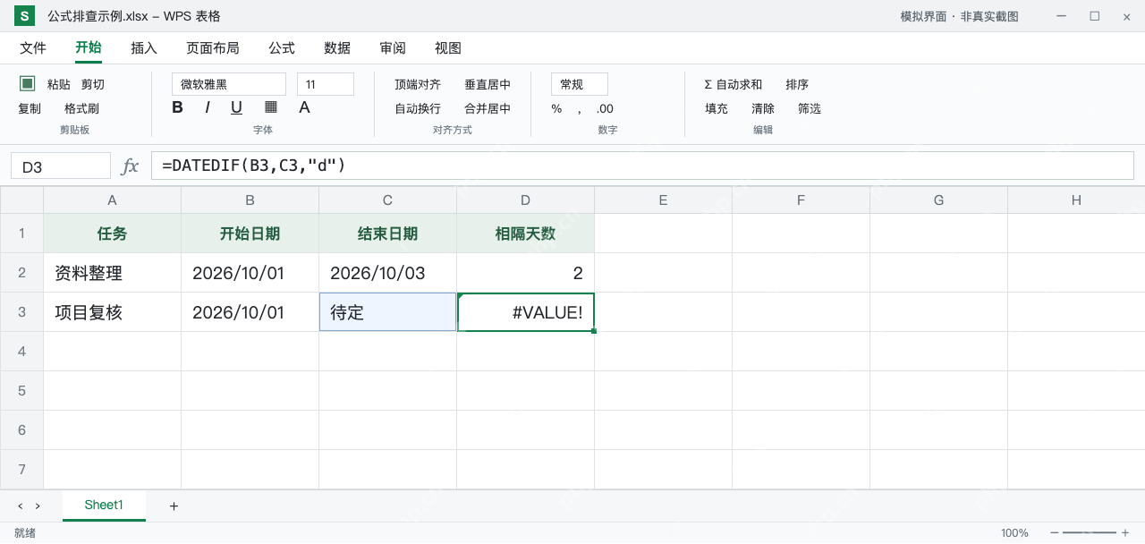Image resolution: width=1145 pixels, height=544 pixels.
Task: Open cell borders grid icon
Action: [x=271, y=107]
